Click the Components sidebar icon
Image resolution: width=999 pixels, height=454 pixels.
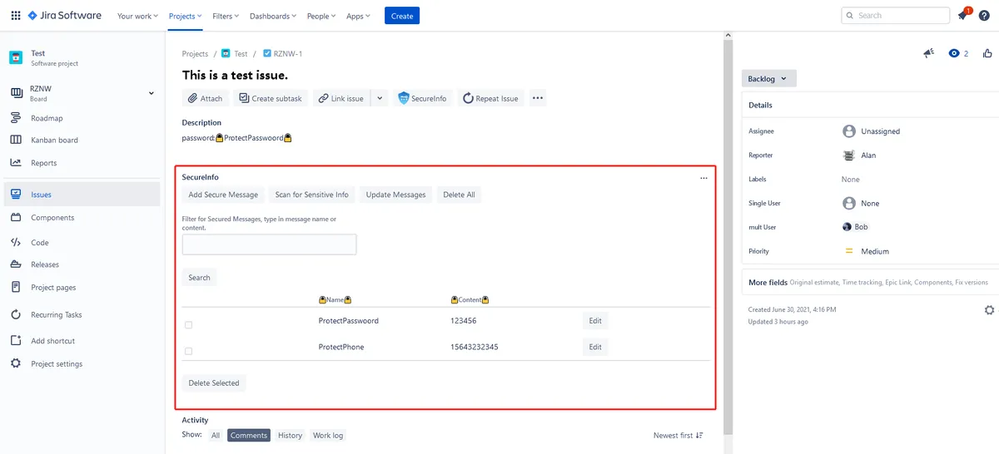click(x=15, y=218)
